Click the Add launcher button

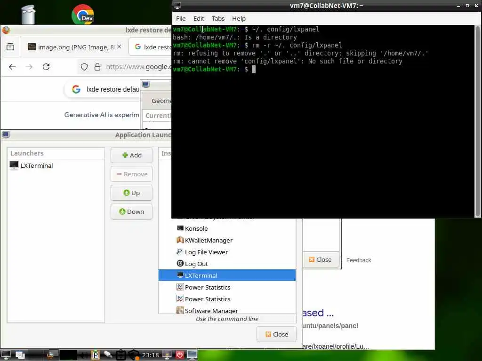click(x=132, y=155)
